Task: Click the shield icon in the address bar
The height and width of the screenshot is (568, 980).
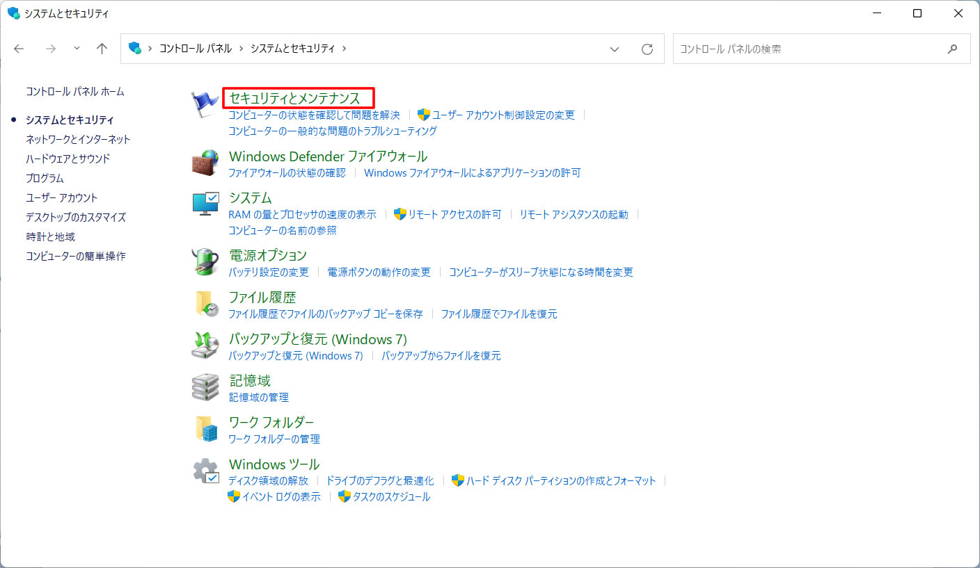Action: point(135,49)
